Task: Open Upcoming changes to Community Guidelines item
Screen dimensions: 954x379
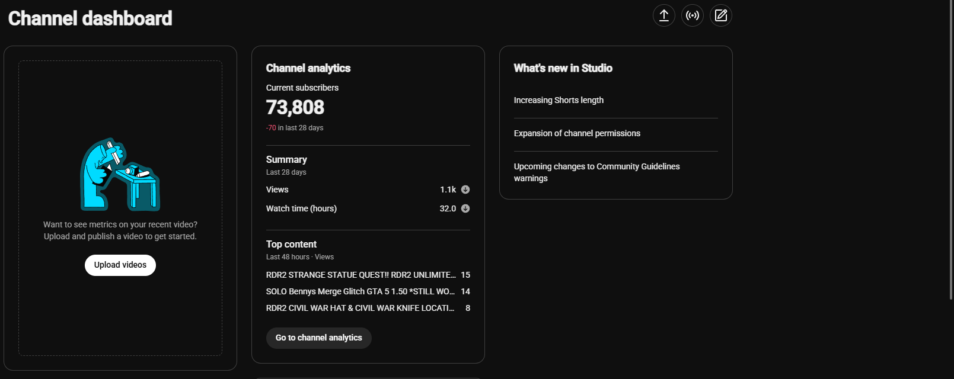Action: point(597,172)
